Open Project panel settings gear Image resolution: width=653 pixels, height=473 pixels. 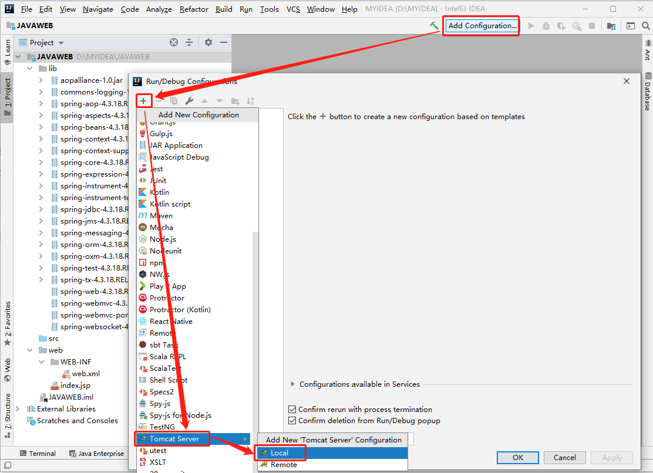pos(208,42)
